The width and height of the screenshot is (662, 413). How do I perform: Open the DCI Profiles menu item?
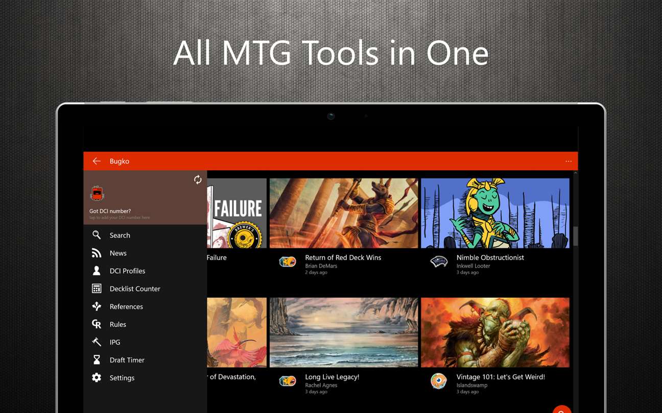[x=145, y=271]
